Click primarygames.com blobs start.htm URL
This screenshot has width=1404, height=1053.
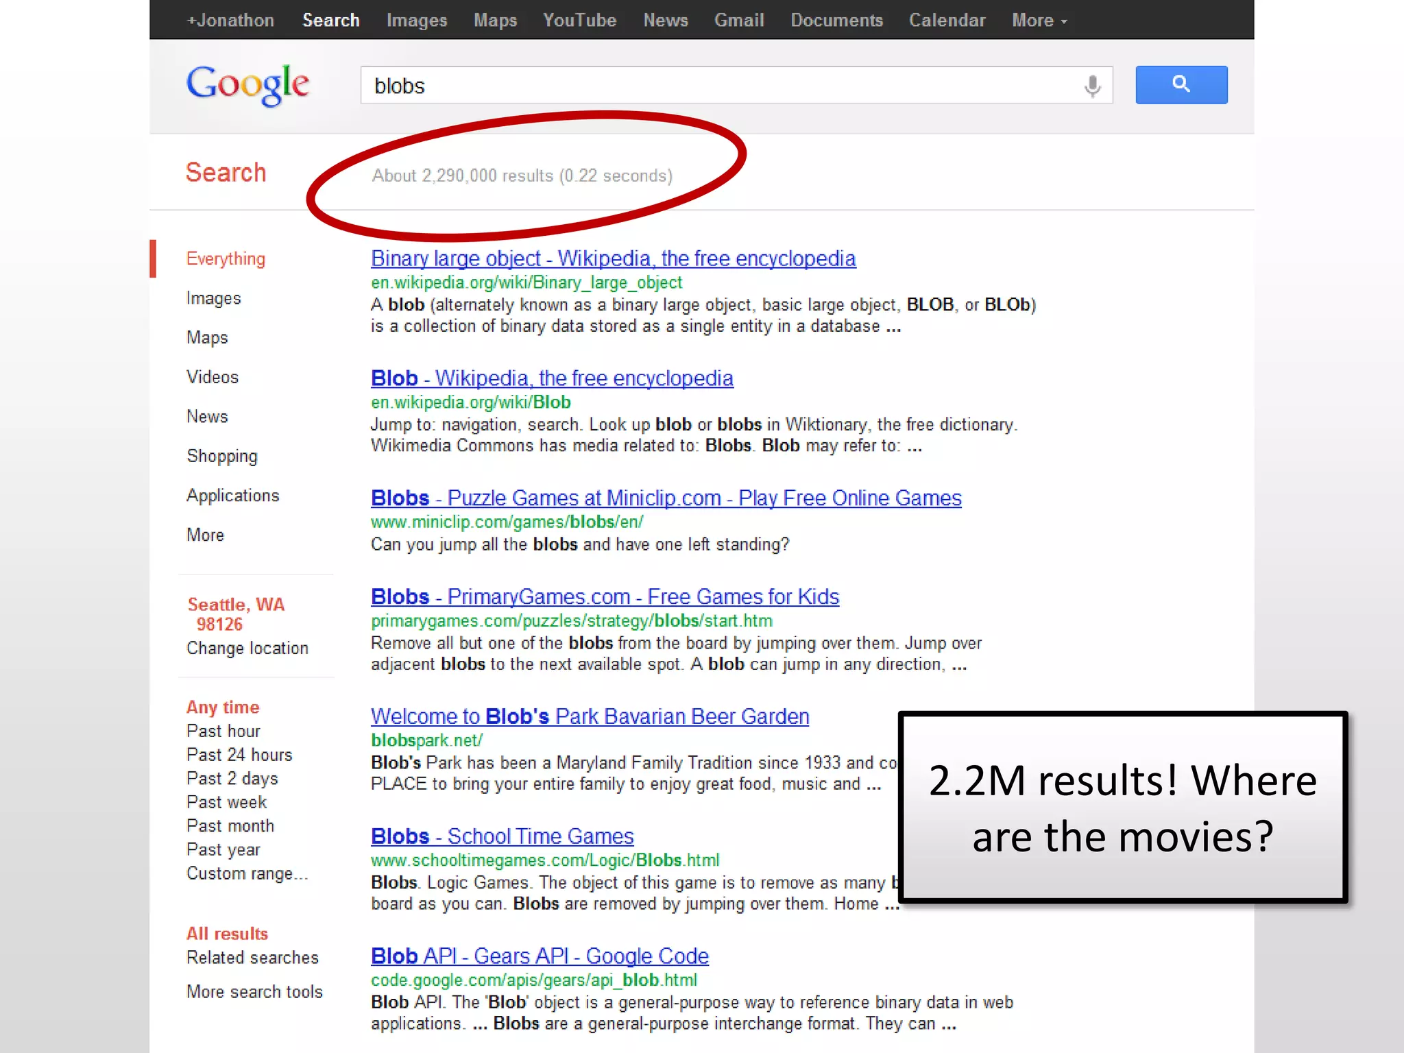click(572, 621)
